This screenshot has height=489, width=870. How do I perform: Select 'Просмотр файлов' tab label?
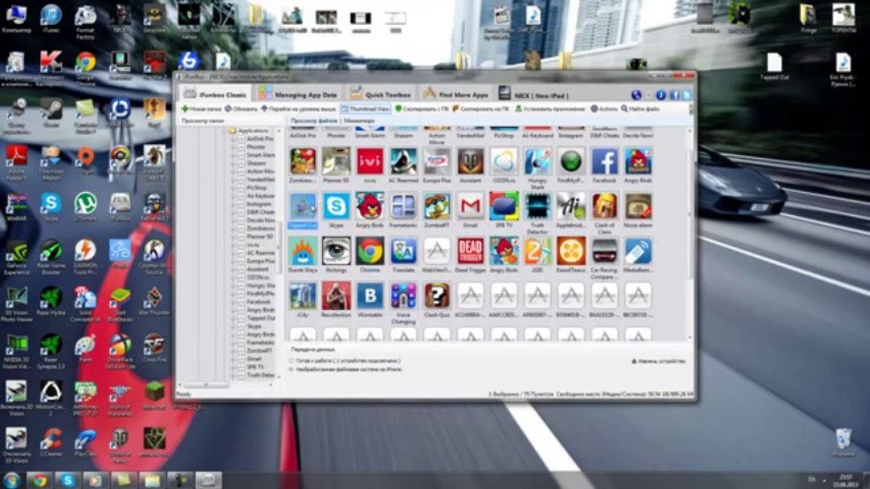[314, 121]
